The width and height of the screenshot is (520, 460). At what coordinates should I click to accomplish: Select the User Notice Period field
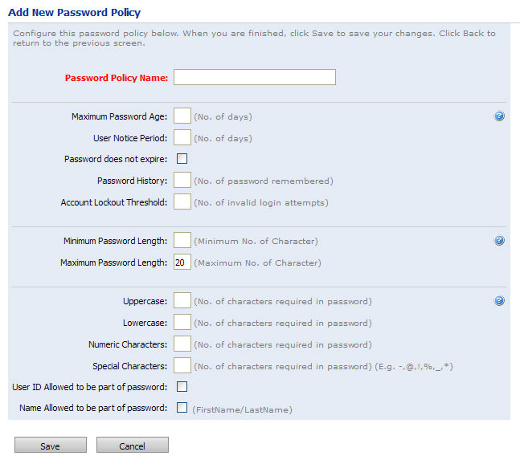(182, 138)
